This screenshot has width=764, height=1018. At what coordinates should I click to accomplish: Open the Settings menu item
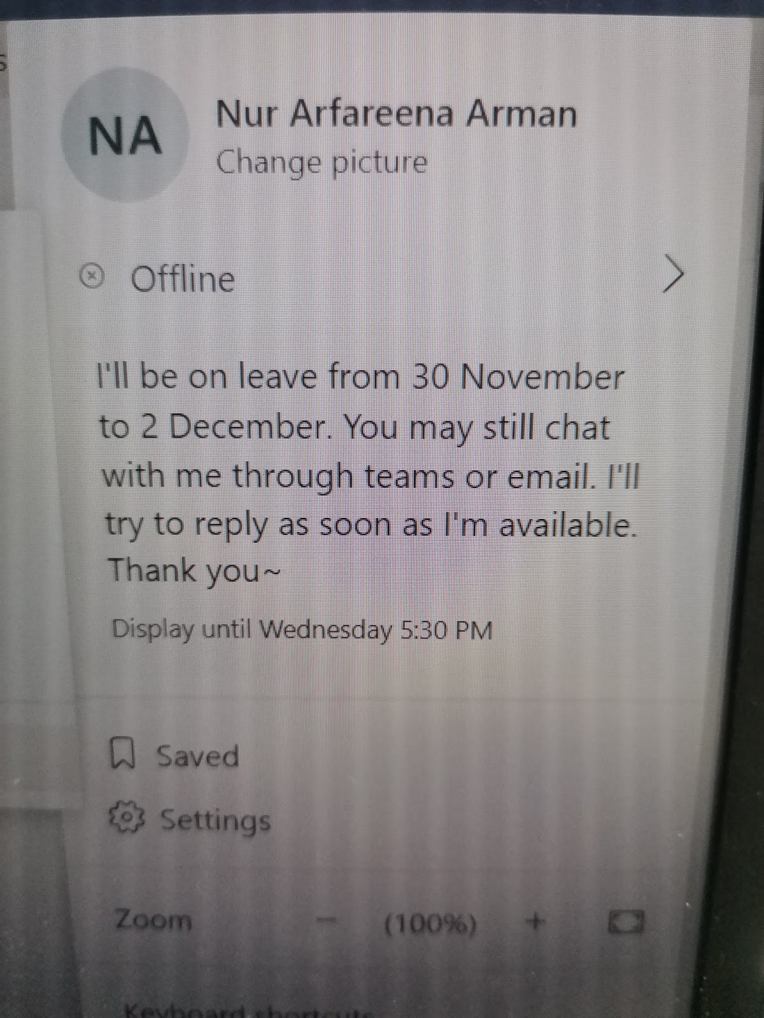coord(190,819)
